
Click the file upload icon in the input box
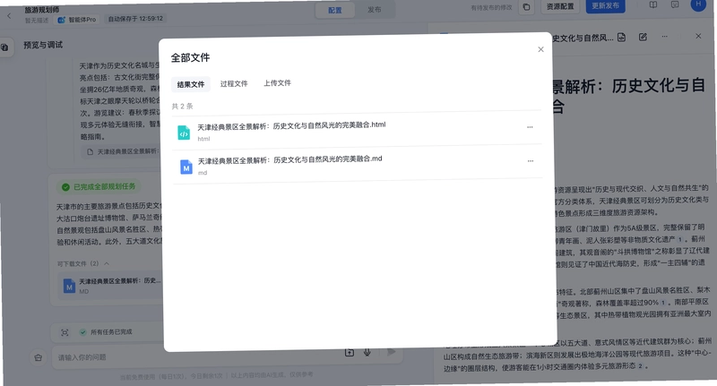(350, 353)
